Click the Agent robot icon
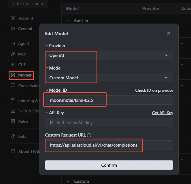The image size is (191, 184). [13, 43]
